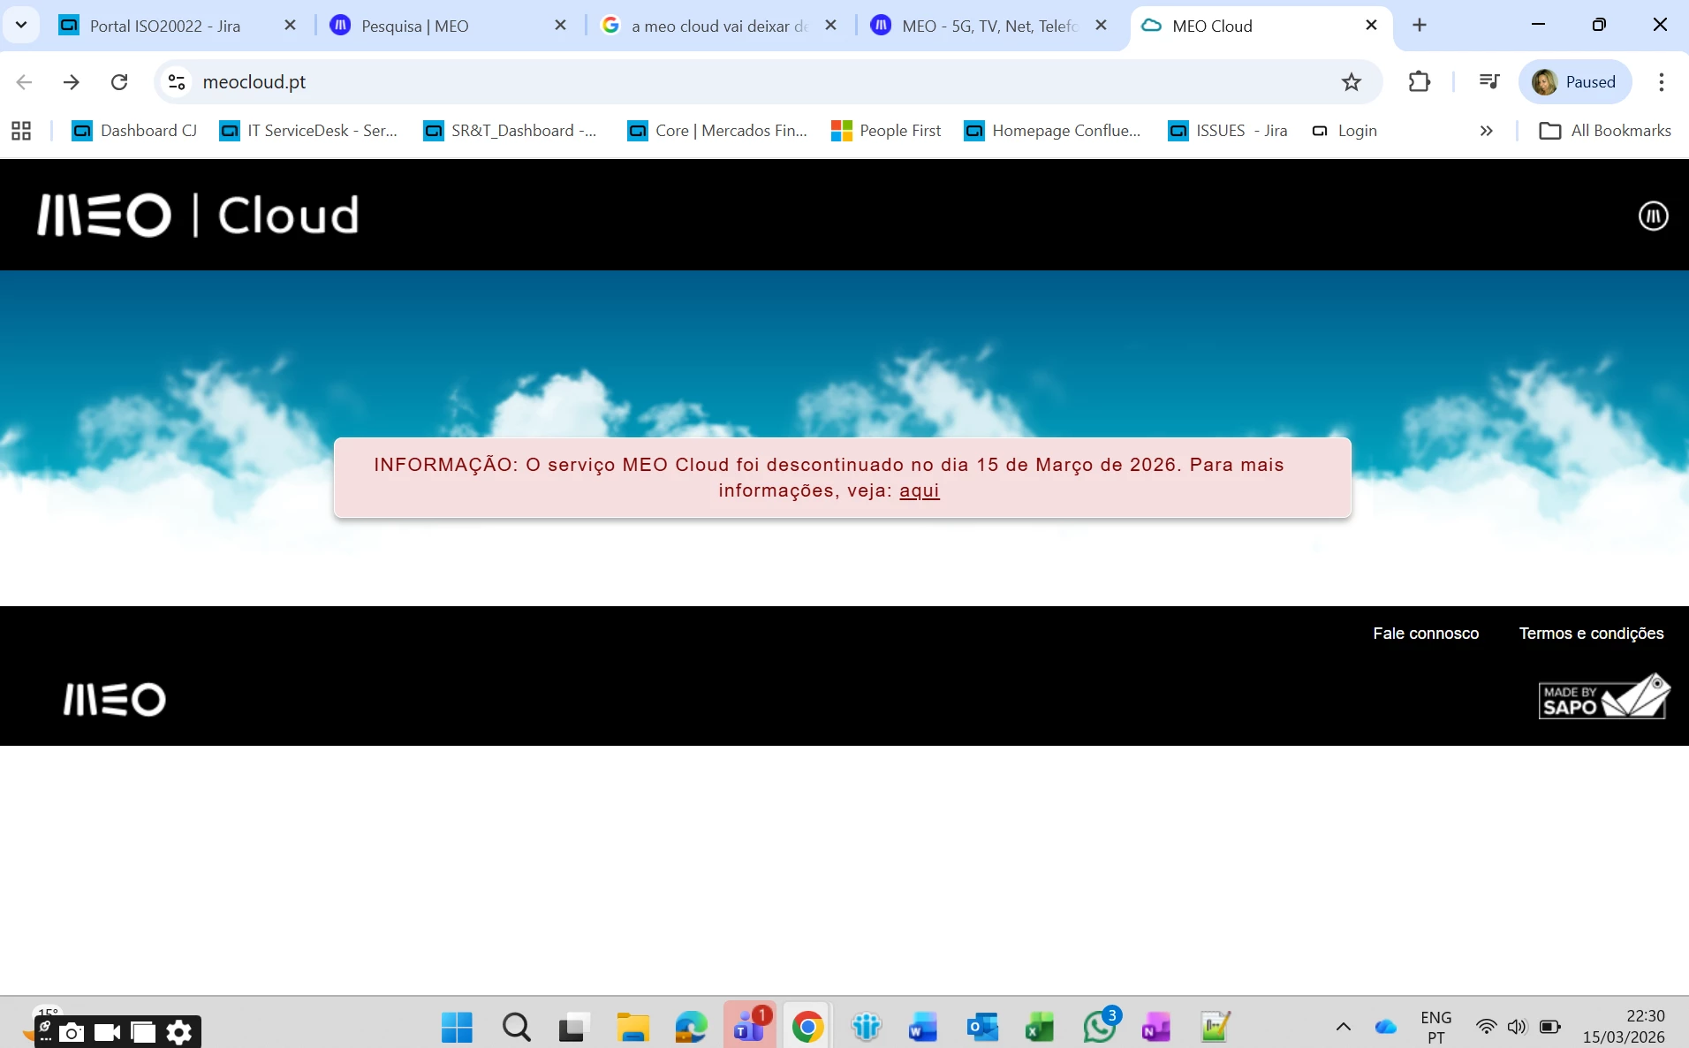This screenshot has width=1689, height=1048.
Task: Open the Login bookmark
Action: [x=1344, y=131]
